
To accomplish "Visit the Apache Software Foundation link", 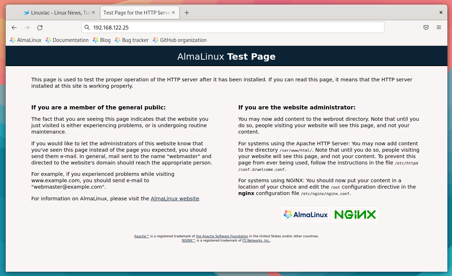I will coord(222,236).
